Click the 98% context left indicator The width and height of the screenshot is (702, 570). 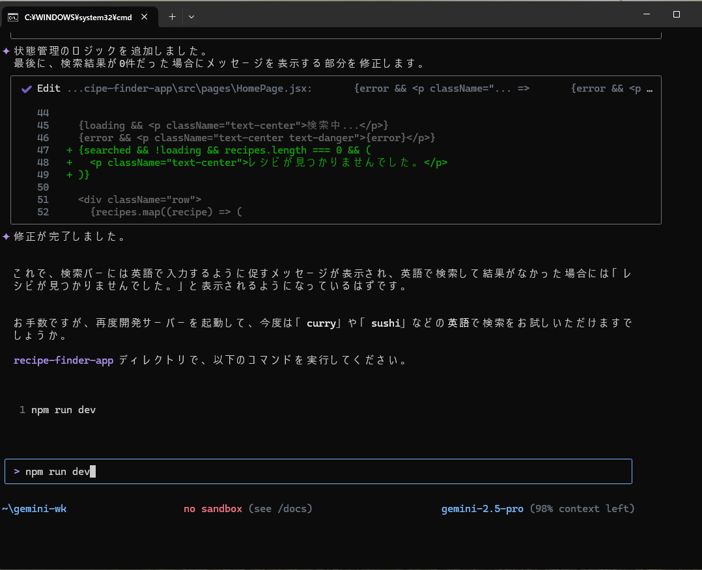[x=582, y=509]
